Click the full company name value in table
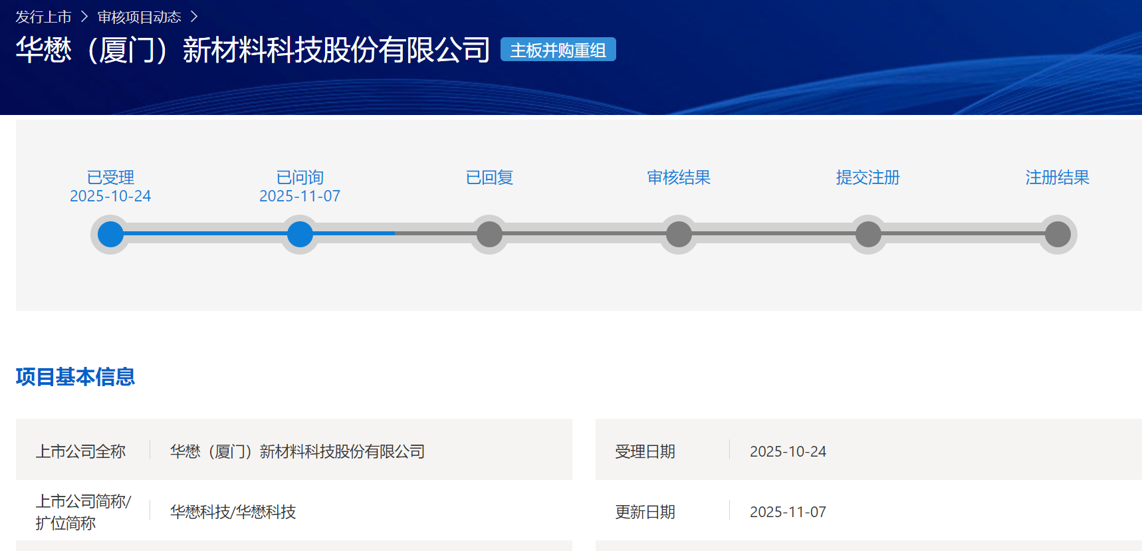 pos(297,451)
